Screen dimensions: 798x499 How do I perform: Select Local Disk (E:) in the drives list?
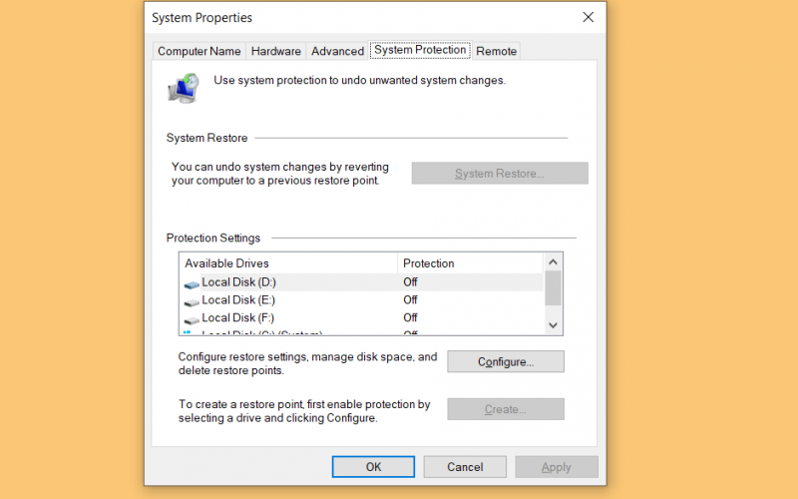(361, 300)
